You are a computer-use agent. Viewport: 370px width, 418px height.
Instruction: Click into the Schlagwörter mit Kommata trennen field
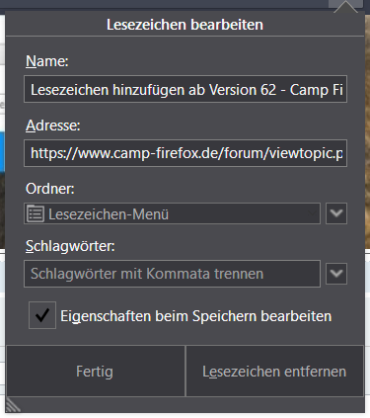(x=172, y=274)
